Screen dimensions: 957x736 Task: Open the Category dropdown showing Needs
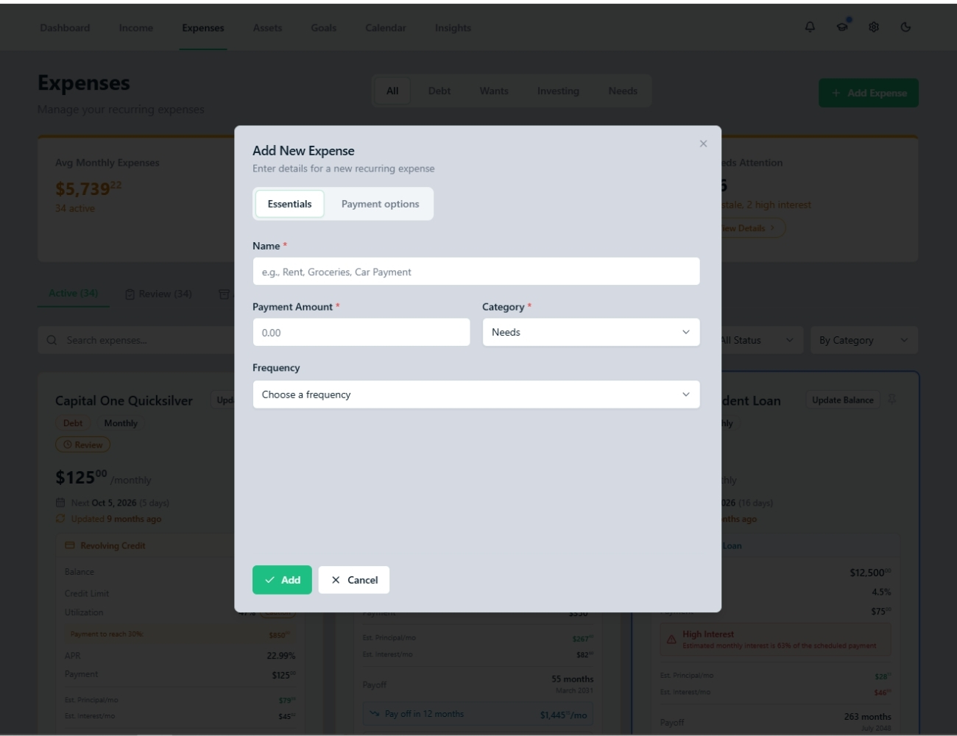pyautogui.click(x=591, y=333)
